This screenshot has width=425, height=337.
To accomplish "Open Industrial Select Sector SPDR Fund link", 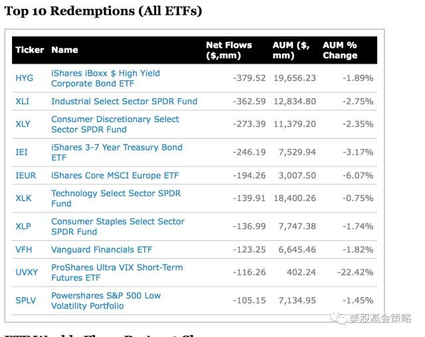I will click(x=124, y=101).
